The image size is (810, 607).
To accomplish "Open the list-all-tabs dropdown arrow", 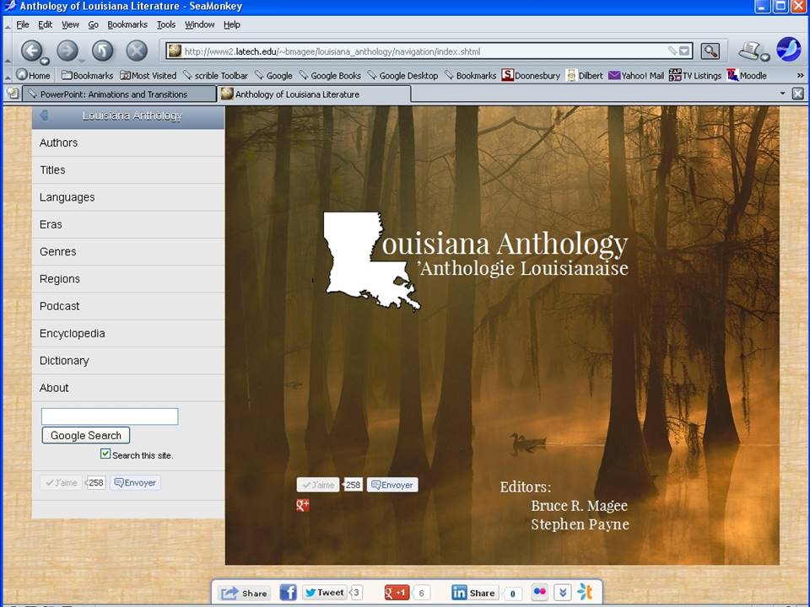I will (x=782, y=94).
